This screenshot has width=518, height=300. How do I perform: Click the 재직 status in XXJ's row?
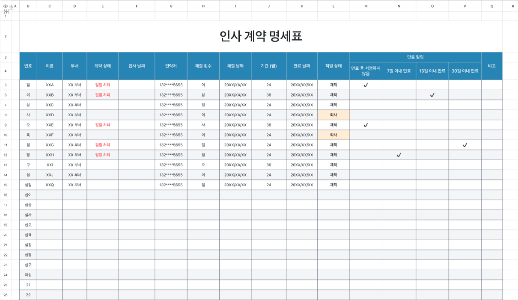pyautogui.click(x=333, y=175)
